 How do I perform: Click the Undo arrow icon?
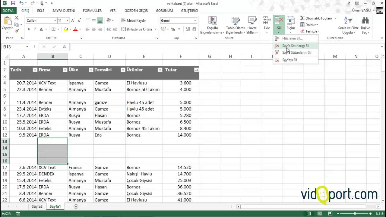point(21,3)
